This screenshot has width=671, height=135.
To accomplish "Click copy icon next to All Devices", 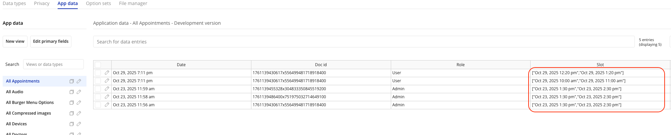I will pyautogui.click(x=71, y=124).
